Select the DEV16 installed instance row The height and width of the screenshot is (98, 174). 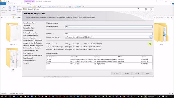click(x=99, y=62)
